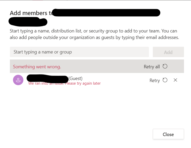Click the 'Retry all' text label
Viewport: 191px width, 148px height.
pyautogui.click(x=152, y=67)
